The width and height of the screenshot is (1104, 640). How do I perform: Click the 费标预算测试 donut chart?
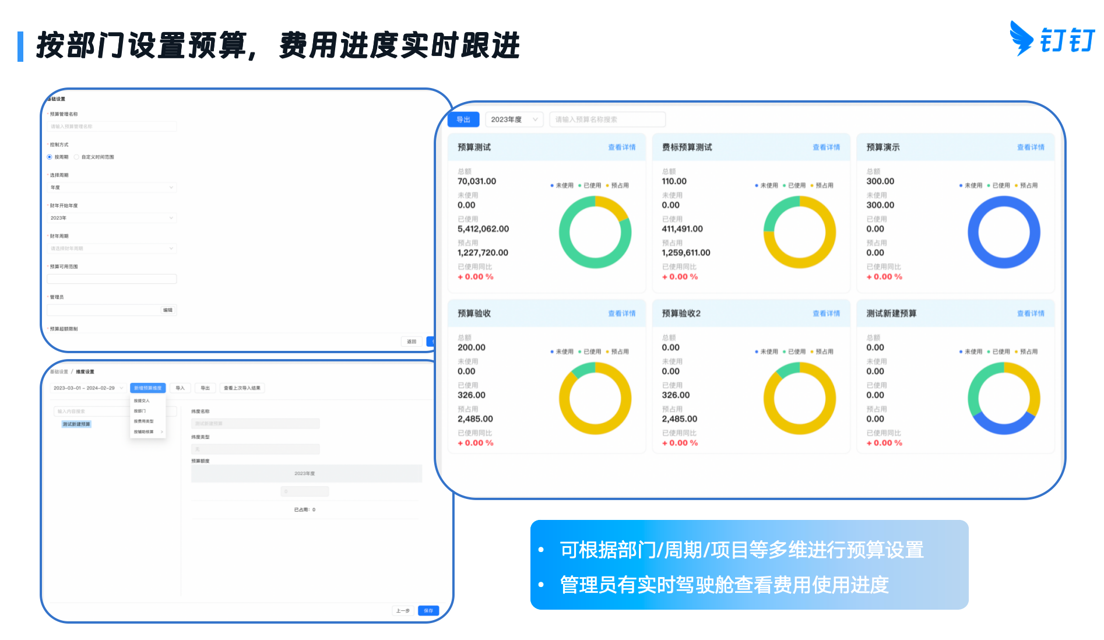800,232
